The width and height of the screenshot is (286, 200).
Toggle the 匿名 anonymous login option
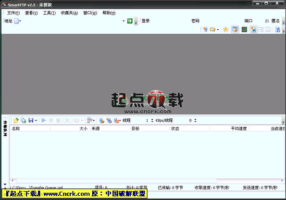(276, 21)
